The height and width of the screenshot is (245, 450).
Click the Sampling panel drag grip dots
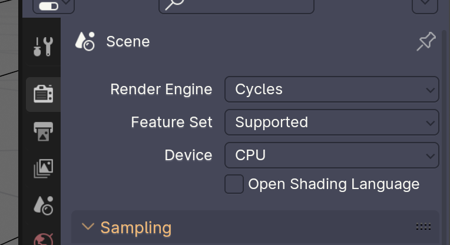click(423, 226)
